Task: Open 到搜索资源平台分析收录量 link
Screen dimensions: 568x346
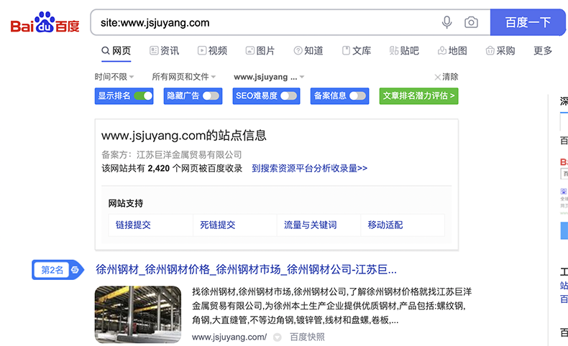Action: coord(309,168)
